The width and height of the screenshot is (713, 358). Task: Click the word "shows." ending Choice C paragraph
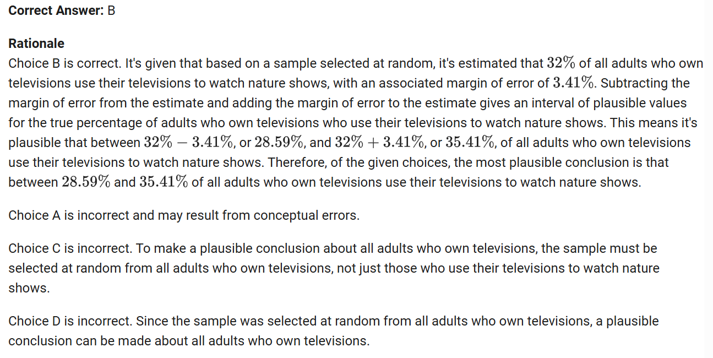coord(29,288)
